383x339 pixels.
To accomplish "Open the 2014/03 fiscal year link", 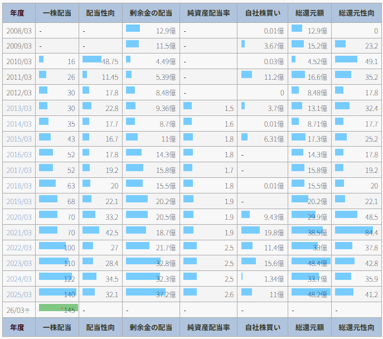I will pyautogui.click(x=19, y=124).
